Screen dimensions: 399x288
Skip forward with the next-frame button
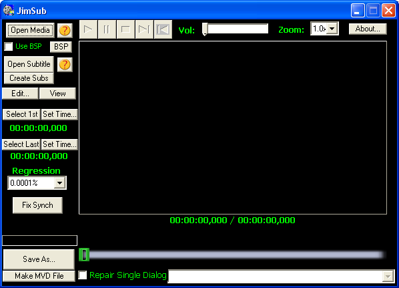coord(144,29)
